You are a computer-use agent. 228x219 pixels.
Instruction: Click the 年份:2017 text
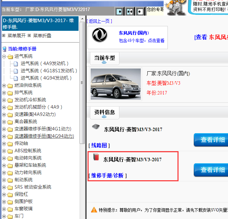pyautogui.click(x=157, y=93)
